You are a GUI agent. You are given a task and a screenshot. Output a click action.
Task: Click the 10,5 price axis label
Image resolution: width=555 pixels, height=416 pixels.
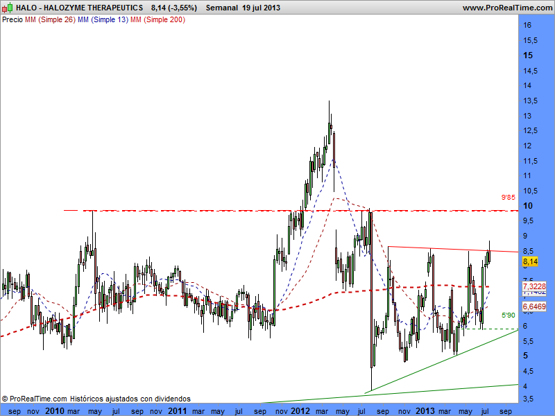click(530, 191)
